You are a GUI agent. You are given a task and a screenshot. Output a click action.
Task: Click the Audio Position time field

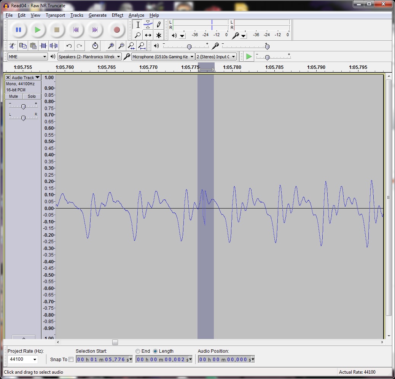click(226, 359)
